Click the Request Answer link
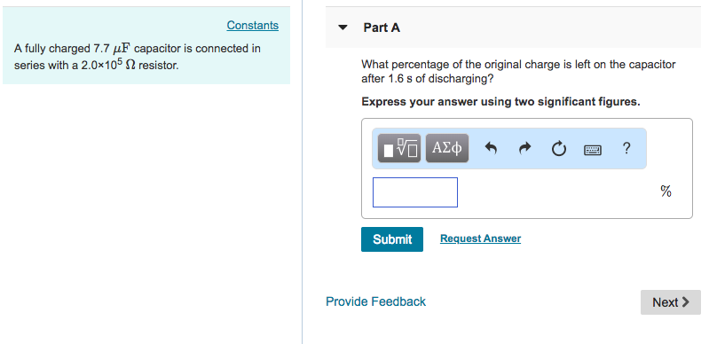 [480, 238]
